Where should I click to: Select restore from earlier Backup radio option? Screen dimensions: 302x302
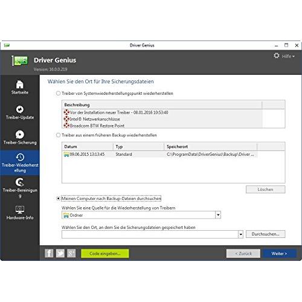point(58,135)
